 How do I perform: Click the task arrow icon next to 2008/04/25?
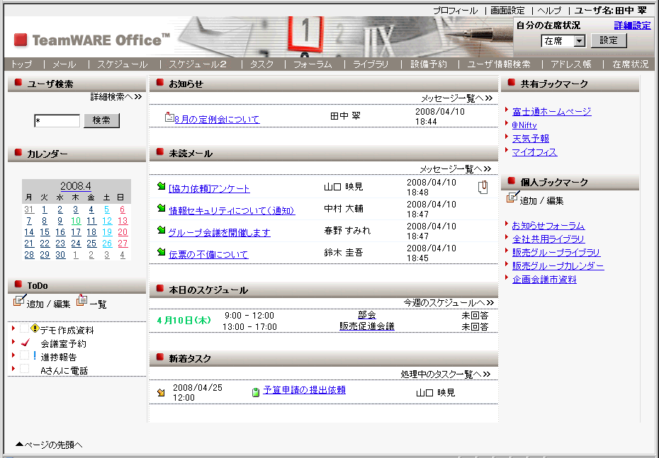[x=161, y=392]
